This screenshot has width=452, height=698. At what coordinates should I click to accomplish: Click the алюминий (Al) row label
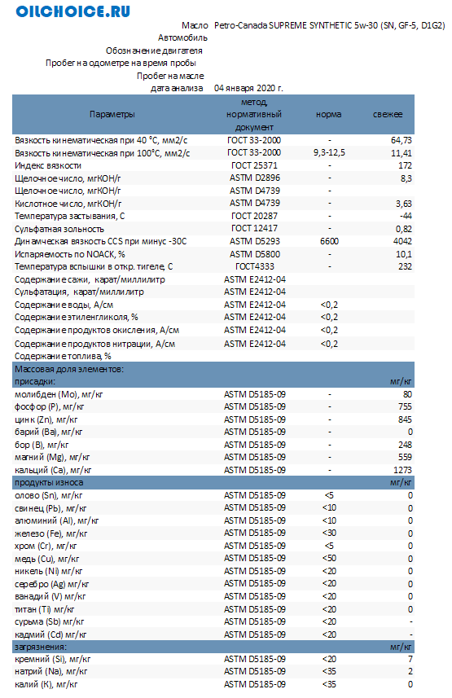[56, 520]
